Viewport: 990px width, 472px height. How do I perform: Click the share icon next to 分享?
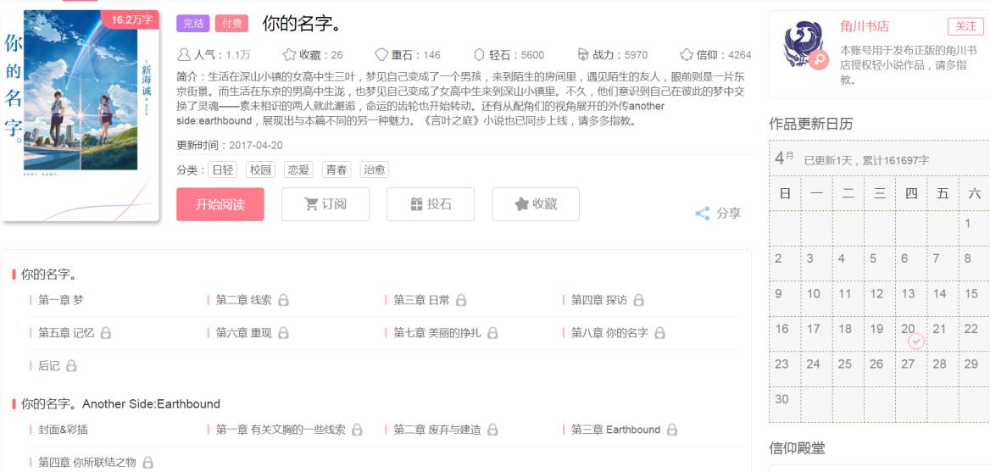click(x=702, y=214)
